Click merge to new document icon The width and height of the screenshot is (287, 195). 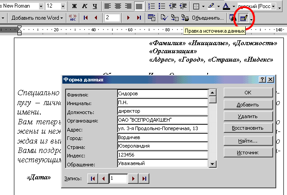click(x=174, y=18)
